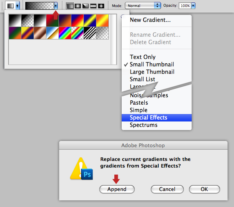Pick the Copper gradient swatch
Viewport: 234px width, 207px height.
[x=40, y=33]
